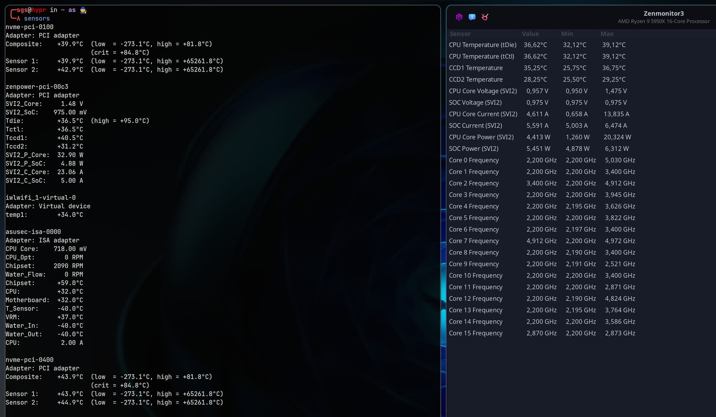Screen dimensions: 716x417
Task: Click the Min column header
Action: pos(566,34)
